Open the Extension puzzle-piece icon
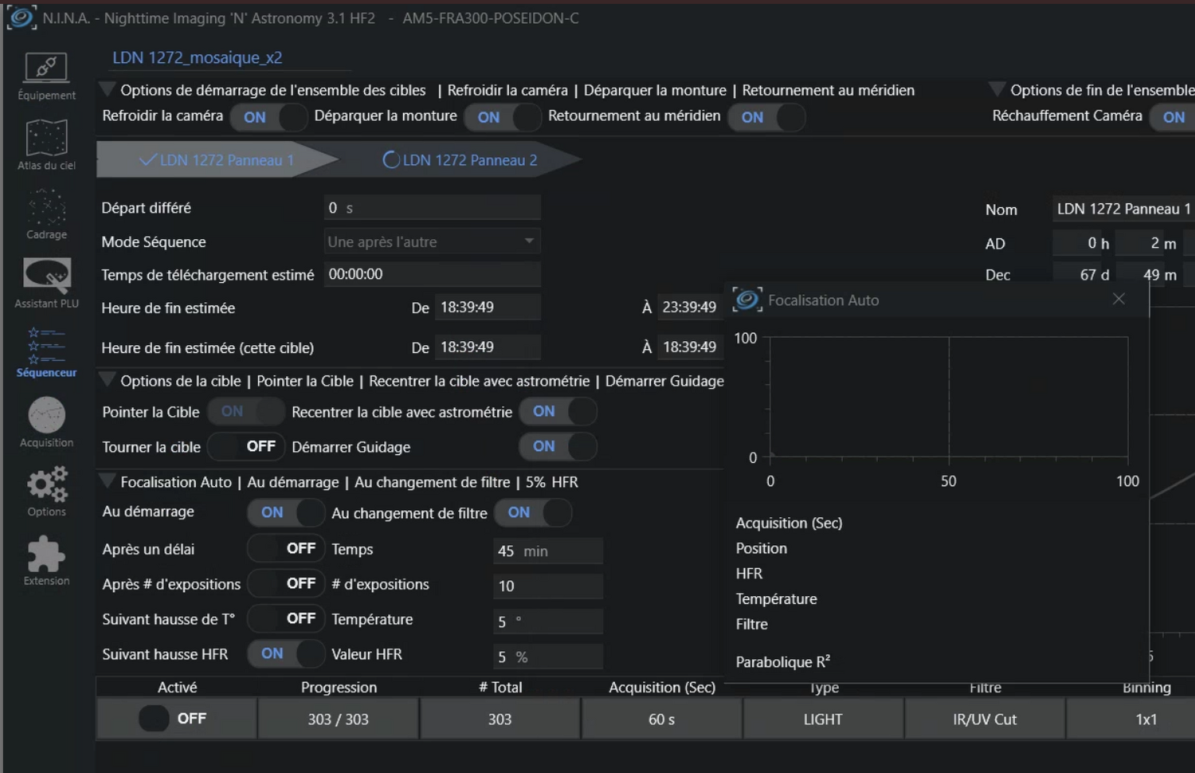 [x=46, y=554]
